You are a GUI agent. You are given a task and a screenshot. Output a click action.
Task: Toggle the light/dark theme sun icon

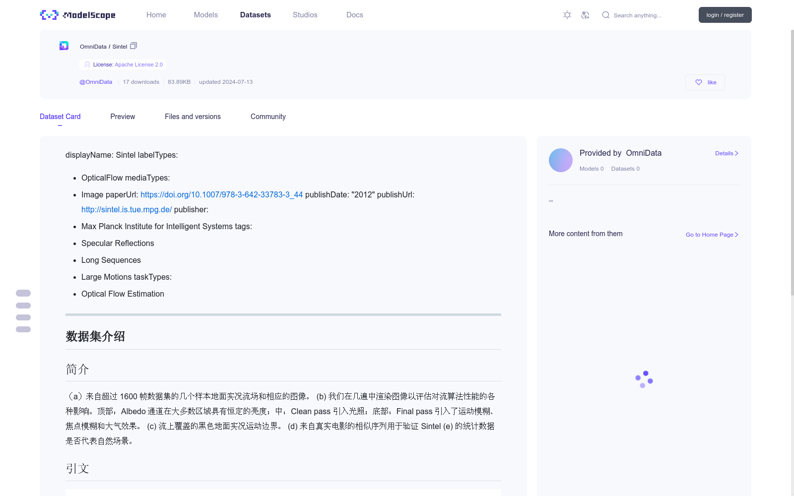point(567,15)
